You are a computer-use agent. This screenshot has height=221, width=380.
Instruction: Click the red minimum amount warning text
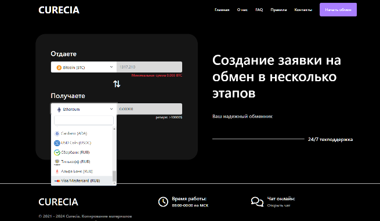pyautogui.click(x=157, y=75)
